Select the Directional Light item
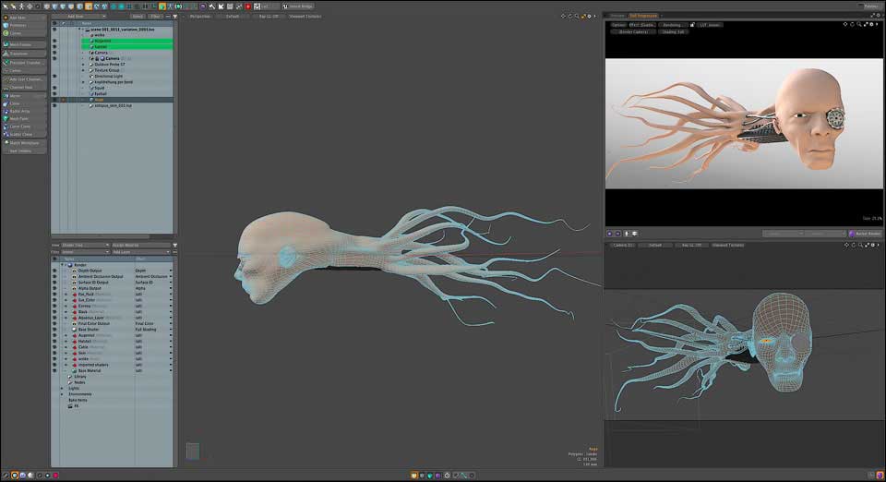Image resolution: width=886 pixels, height=482 pixels. click(111, 76)
